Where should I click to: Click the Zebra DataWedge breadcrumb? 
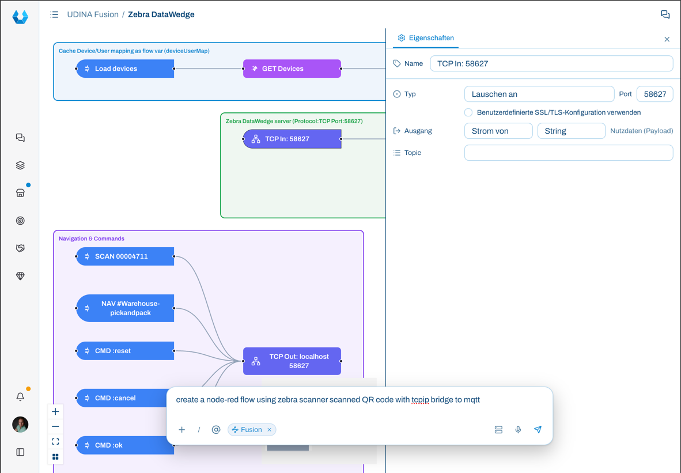pos(161,14)
